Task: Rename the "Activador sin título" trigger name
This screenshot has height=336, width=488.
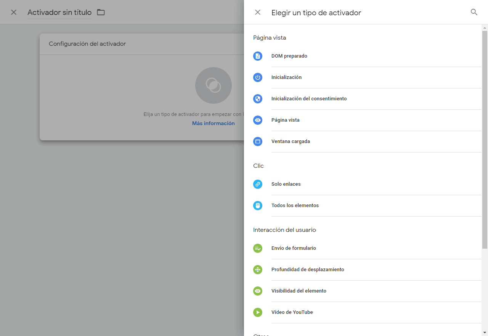Action: tap(59, 12)
